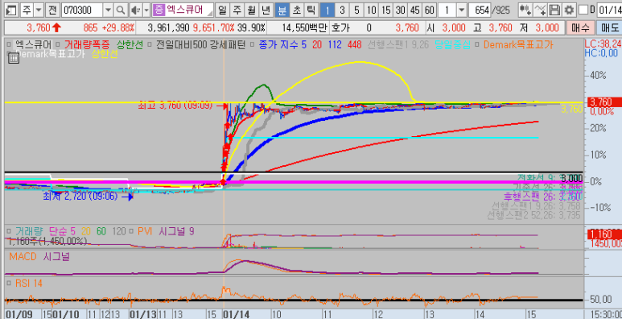Click the panel layout icon at top-left
The height and width of the screenshot is (319, 622).
click(x=12, y=10)
